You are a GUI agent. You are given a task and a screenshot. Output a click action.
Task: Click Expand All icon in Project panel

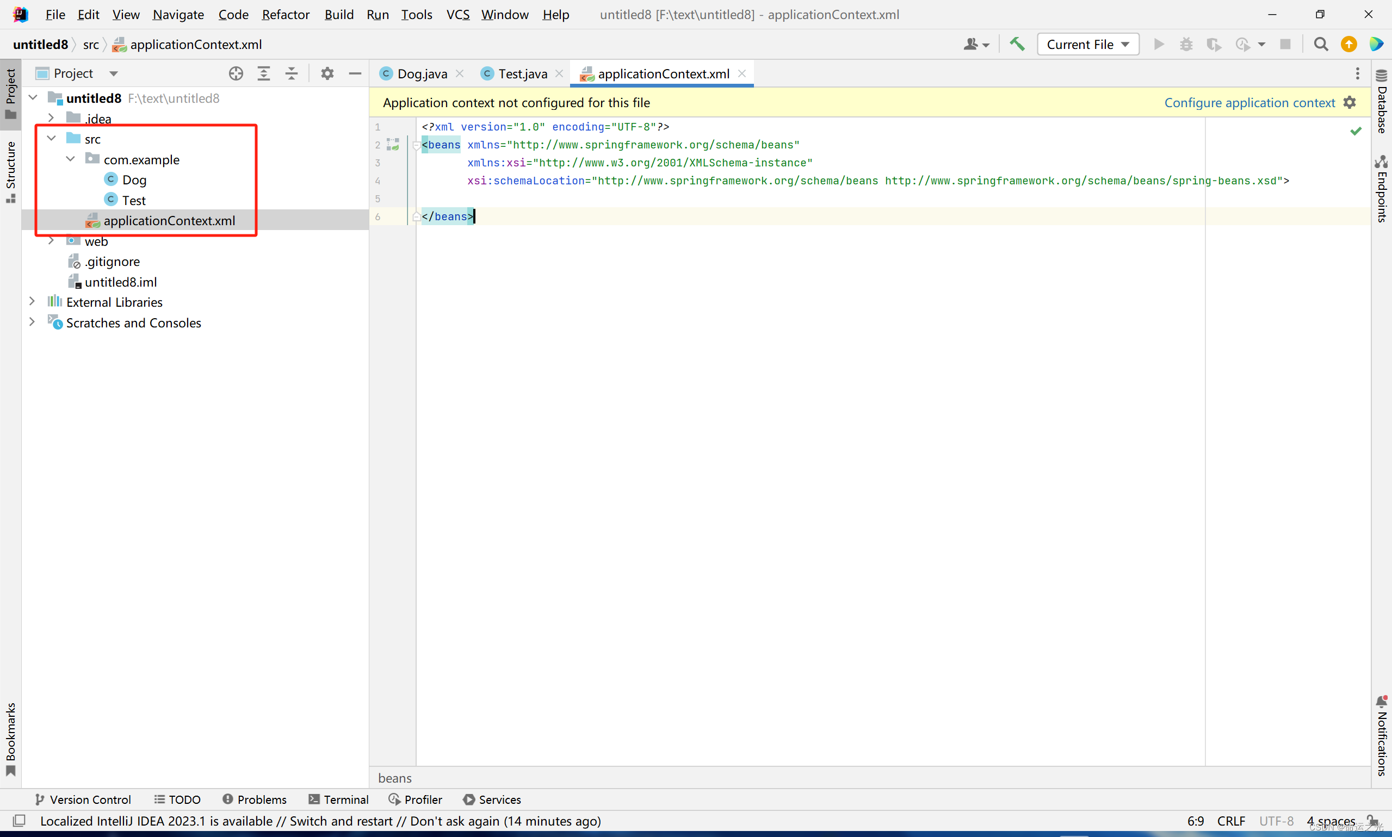pyautogui.click(x=263, y=73)
